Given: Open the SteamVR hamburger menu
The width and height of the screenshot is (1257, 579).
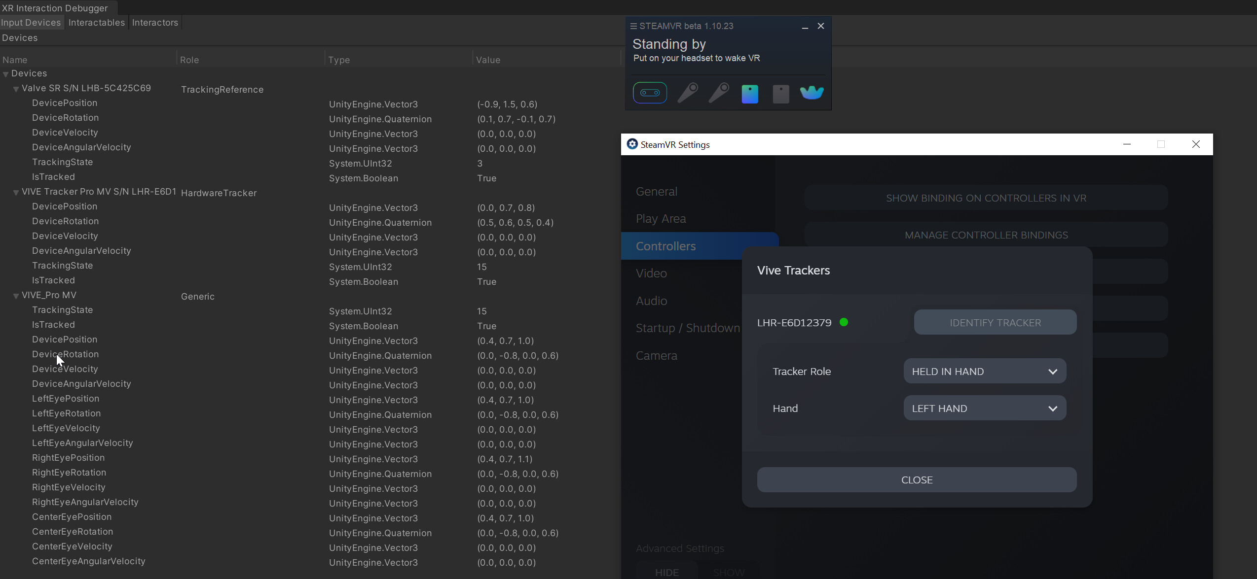Looking at the screenshot, I should pos(633,26).
